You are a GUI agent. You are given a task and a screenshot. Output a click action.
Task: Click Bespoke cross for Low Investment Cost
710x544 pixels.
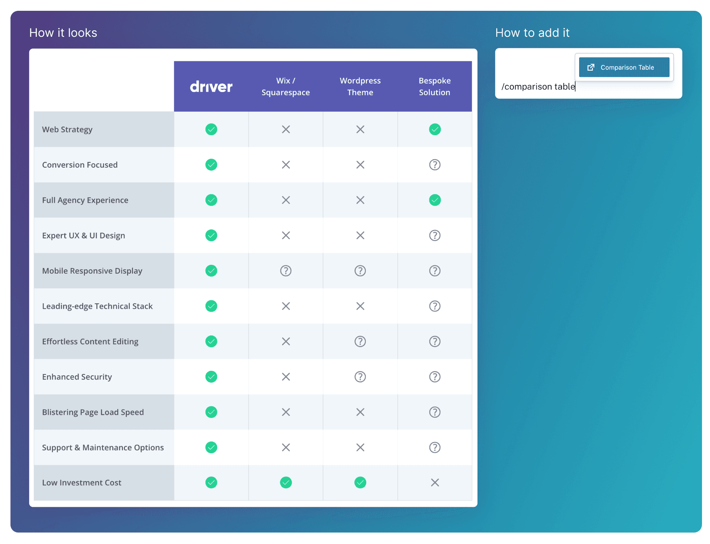pyautogui.click(x=435, y=483)
